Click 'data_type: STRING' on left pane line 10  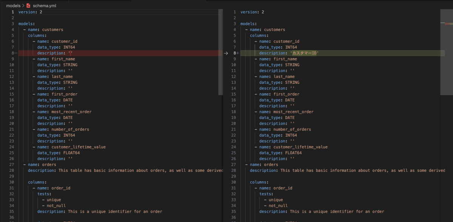(x=57, y=65)
